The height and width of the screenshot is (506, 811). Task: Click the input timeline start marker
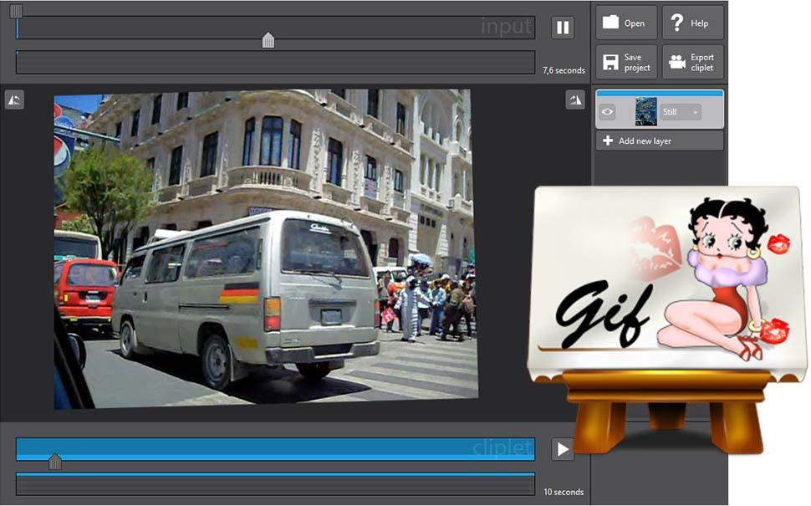tap(16, 10)
